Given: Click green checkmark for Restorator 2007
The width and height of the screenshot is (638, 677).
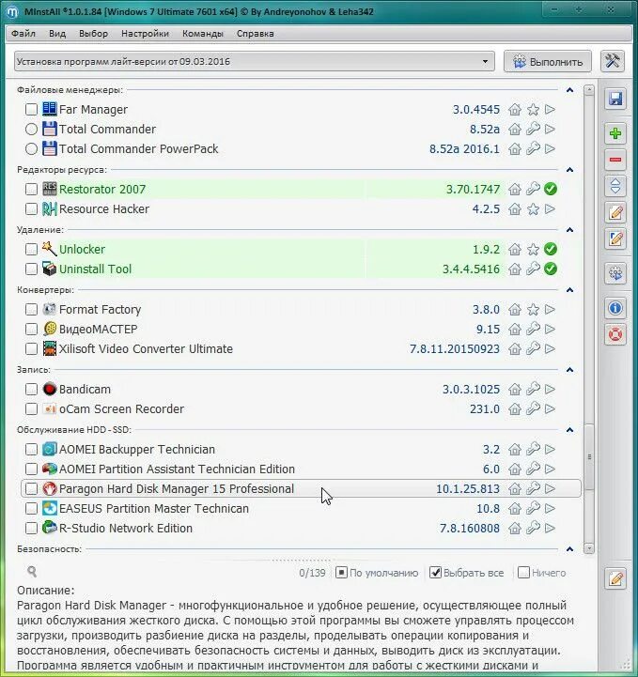Looking at the screenshot, I should [x=551, y=189].
